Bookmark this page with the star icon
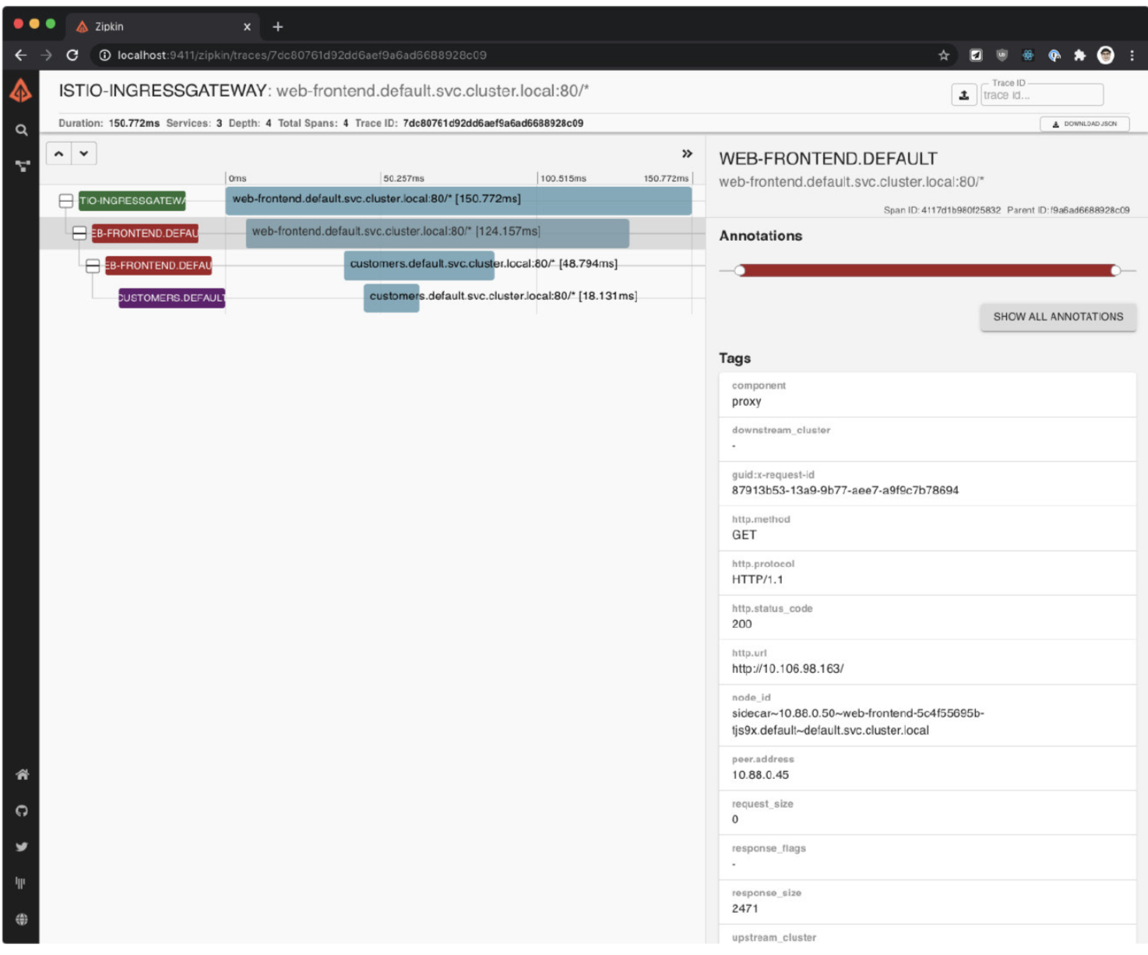This screenshot has height=955, width=1148. pos(944,55)
